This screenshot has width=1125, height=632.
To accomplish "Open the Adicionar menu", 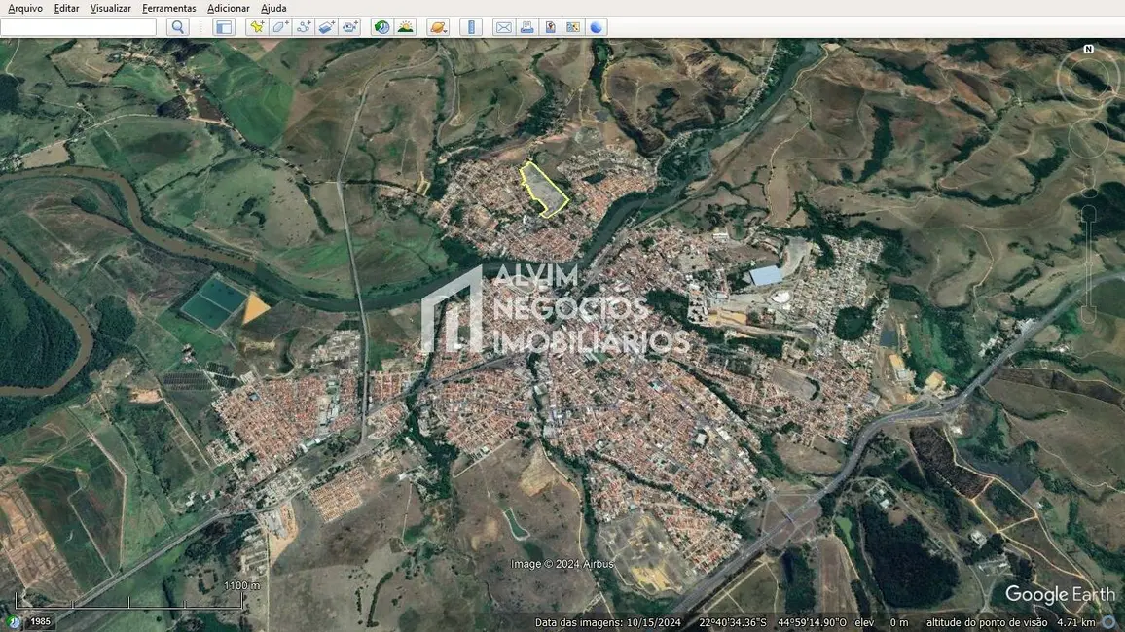I will coord(228,8).
